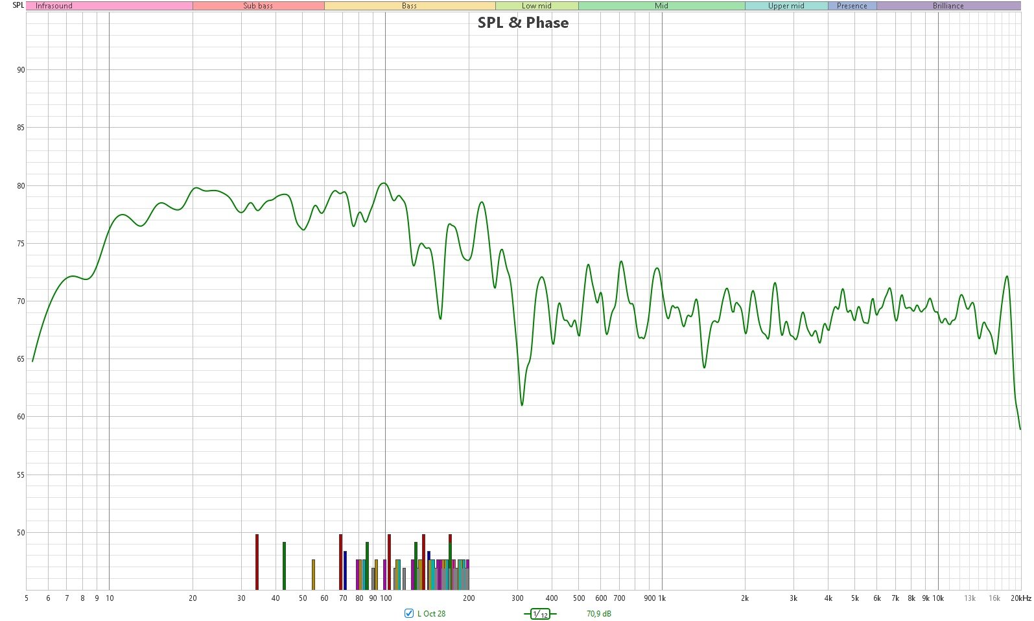Image resolution: width=1034 pixels, height=621 pixels.
Task: Click the deep dip in the trace near 300 Hz
Action: [x=522, y=404]
